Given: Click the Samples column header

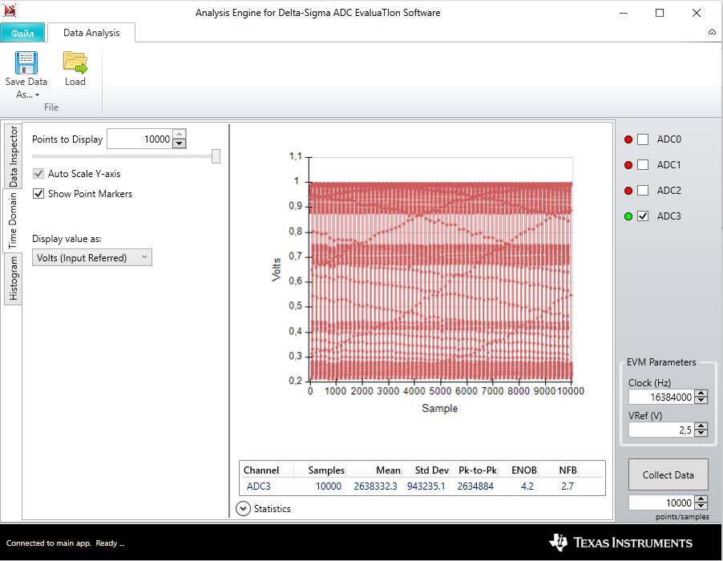Looking at the screenshot, I should [x=326, y=470].
